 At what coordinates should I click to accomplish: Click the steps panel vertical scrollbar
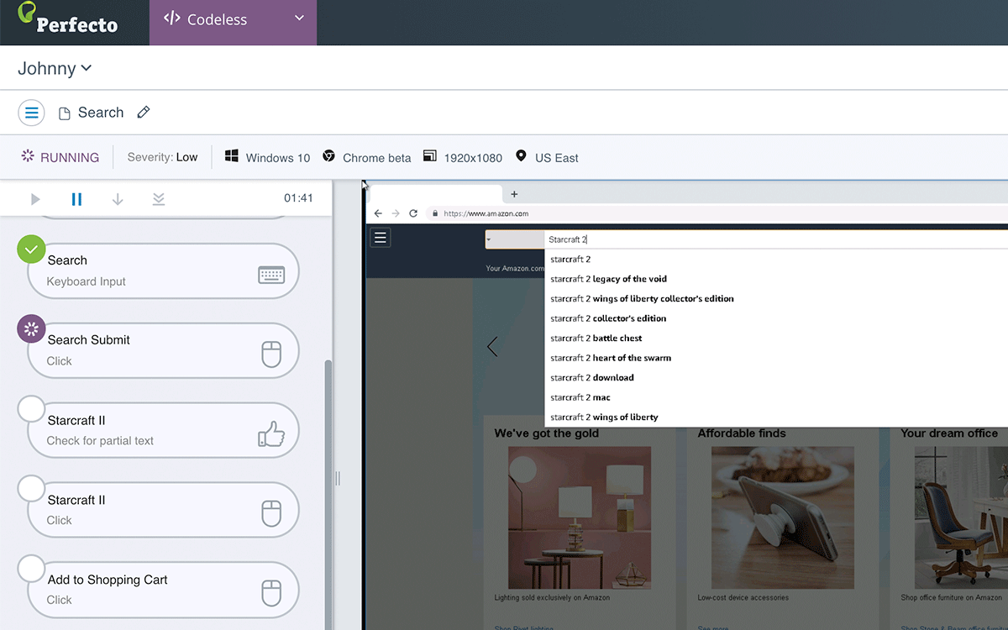pos(328,494)
